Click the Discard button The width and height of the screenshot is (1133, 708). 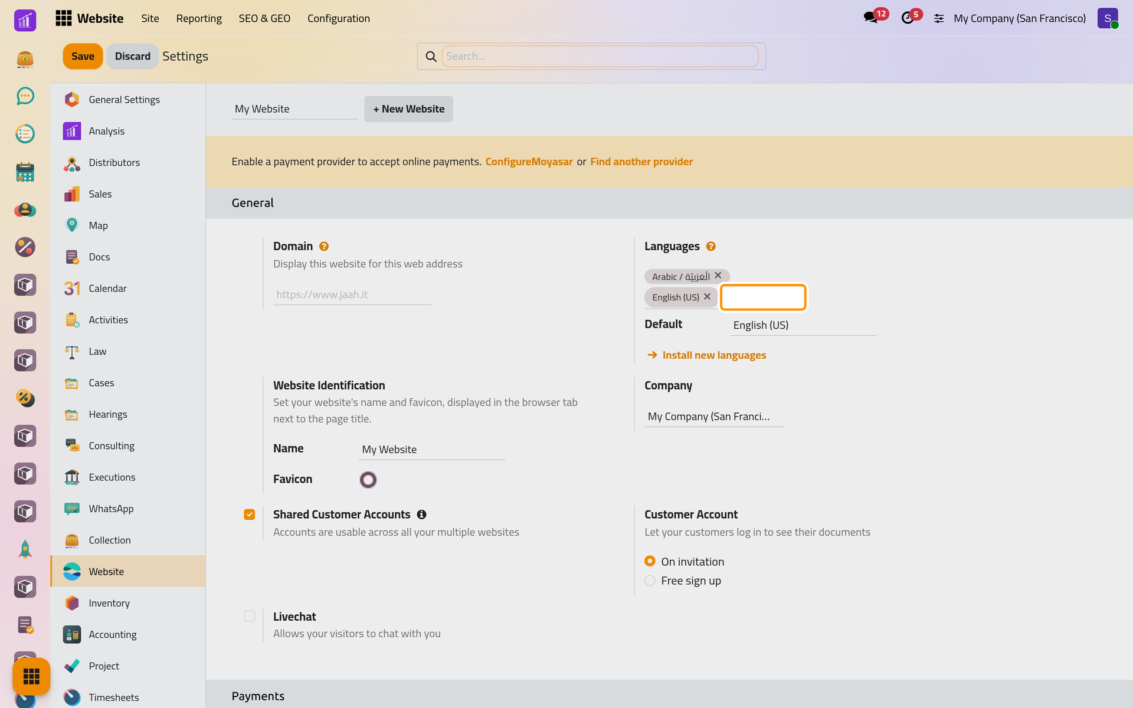[x=132, y=56]
